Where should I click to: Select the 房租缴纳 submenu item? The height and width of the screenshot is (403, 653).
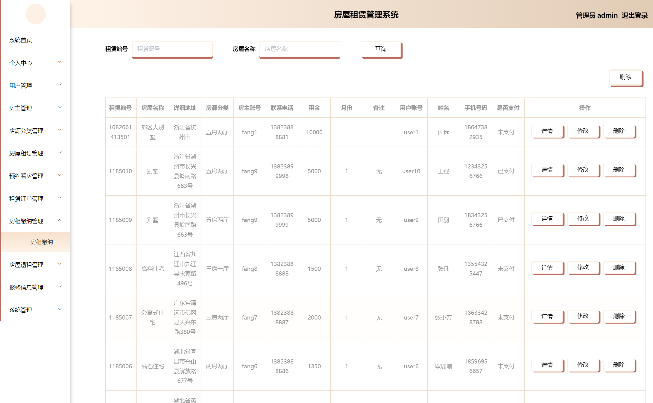(42, 242)
